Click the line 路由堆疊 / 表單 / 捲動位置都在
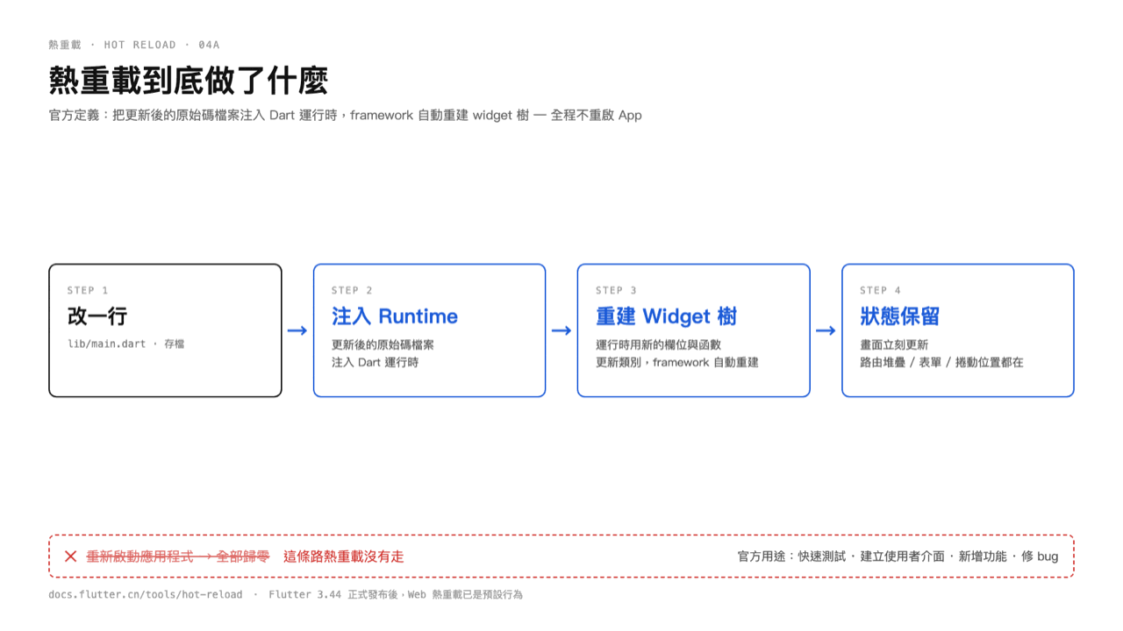Viewport: 1123px width, 631px height. point(941,362)
